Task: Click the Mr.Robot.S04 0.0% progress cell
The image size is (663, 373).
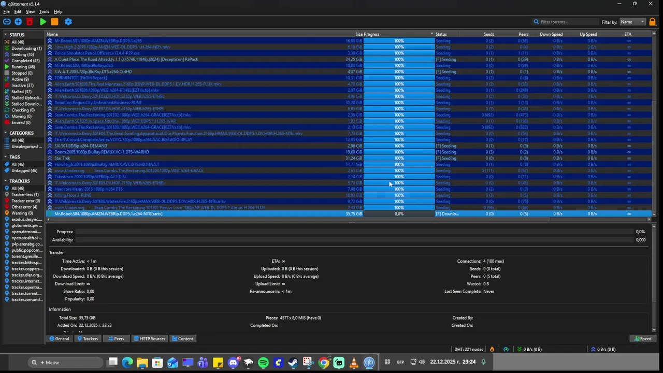Action: [x=399, y=213]
